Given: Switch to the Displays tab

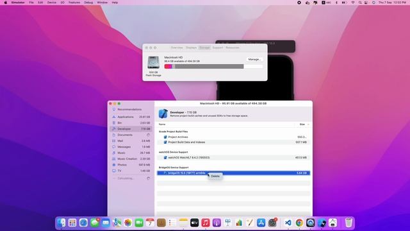Looking at the screenshot, I should click(191, 47).
